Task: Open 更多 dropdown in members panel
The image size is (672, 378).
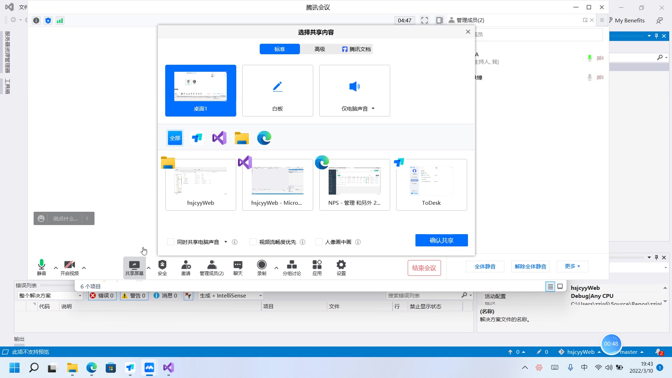Action: click(572, 266)
